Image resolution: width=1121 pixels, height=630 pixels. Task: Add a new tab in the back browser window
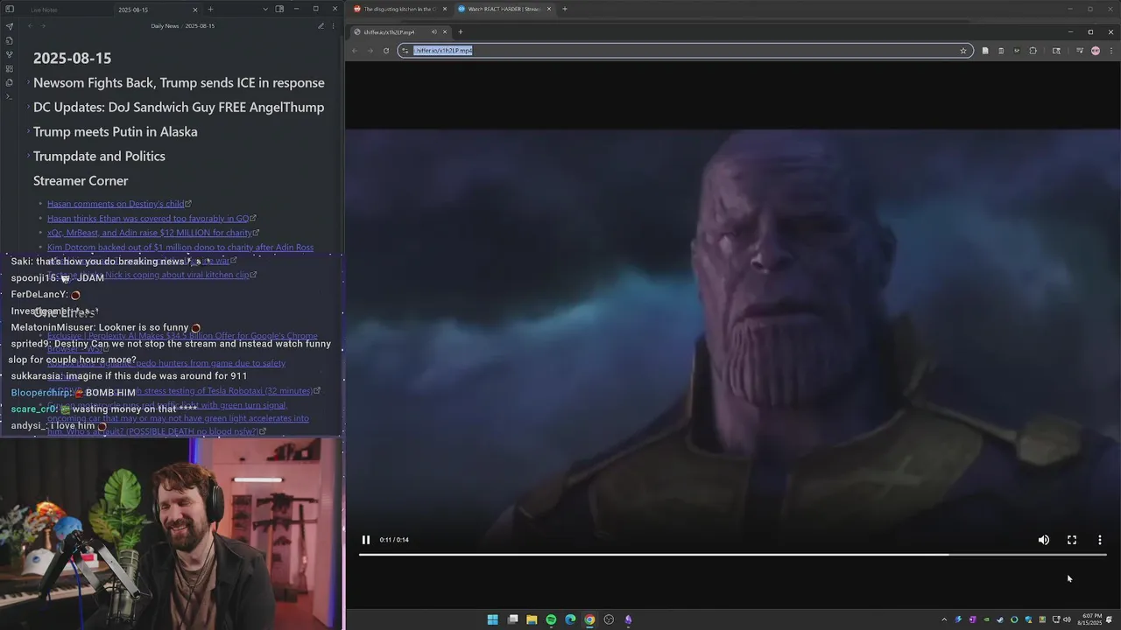(x=565, y=9)
